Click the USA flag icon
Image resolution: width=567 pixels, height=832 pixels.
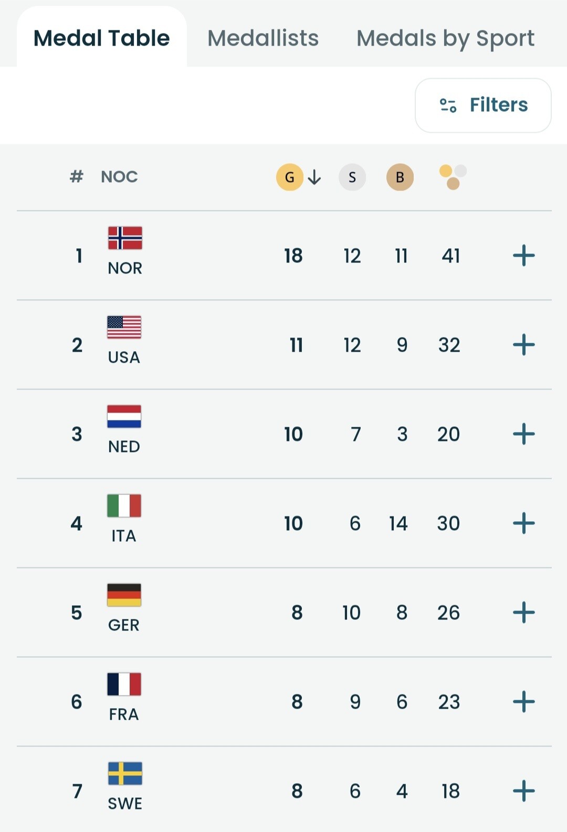(124, 327)
